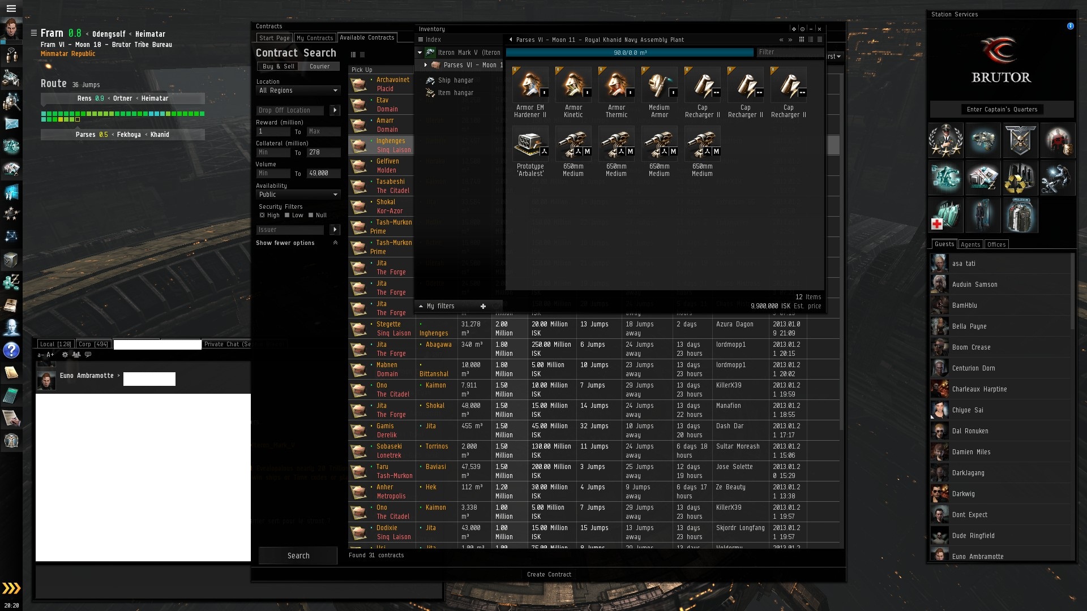Open the medical clone bay service icon

pos(945,215)
